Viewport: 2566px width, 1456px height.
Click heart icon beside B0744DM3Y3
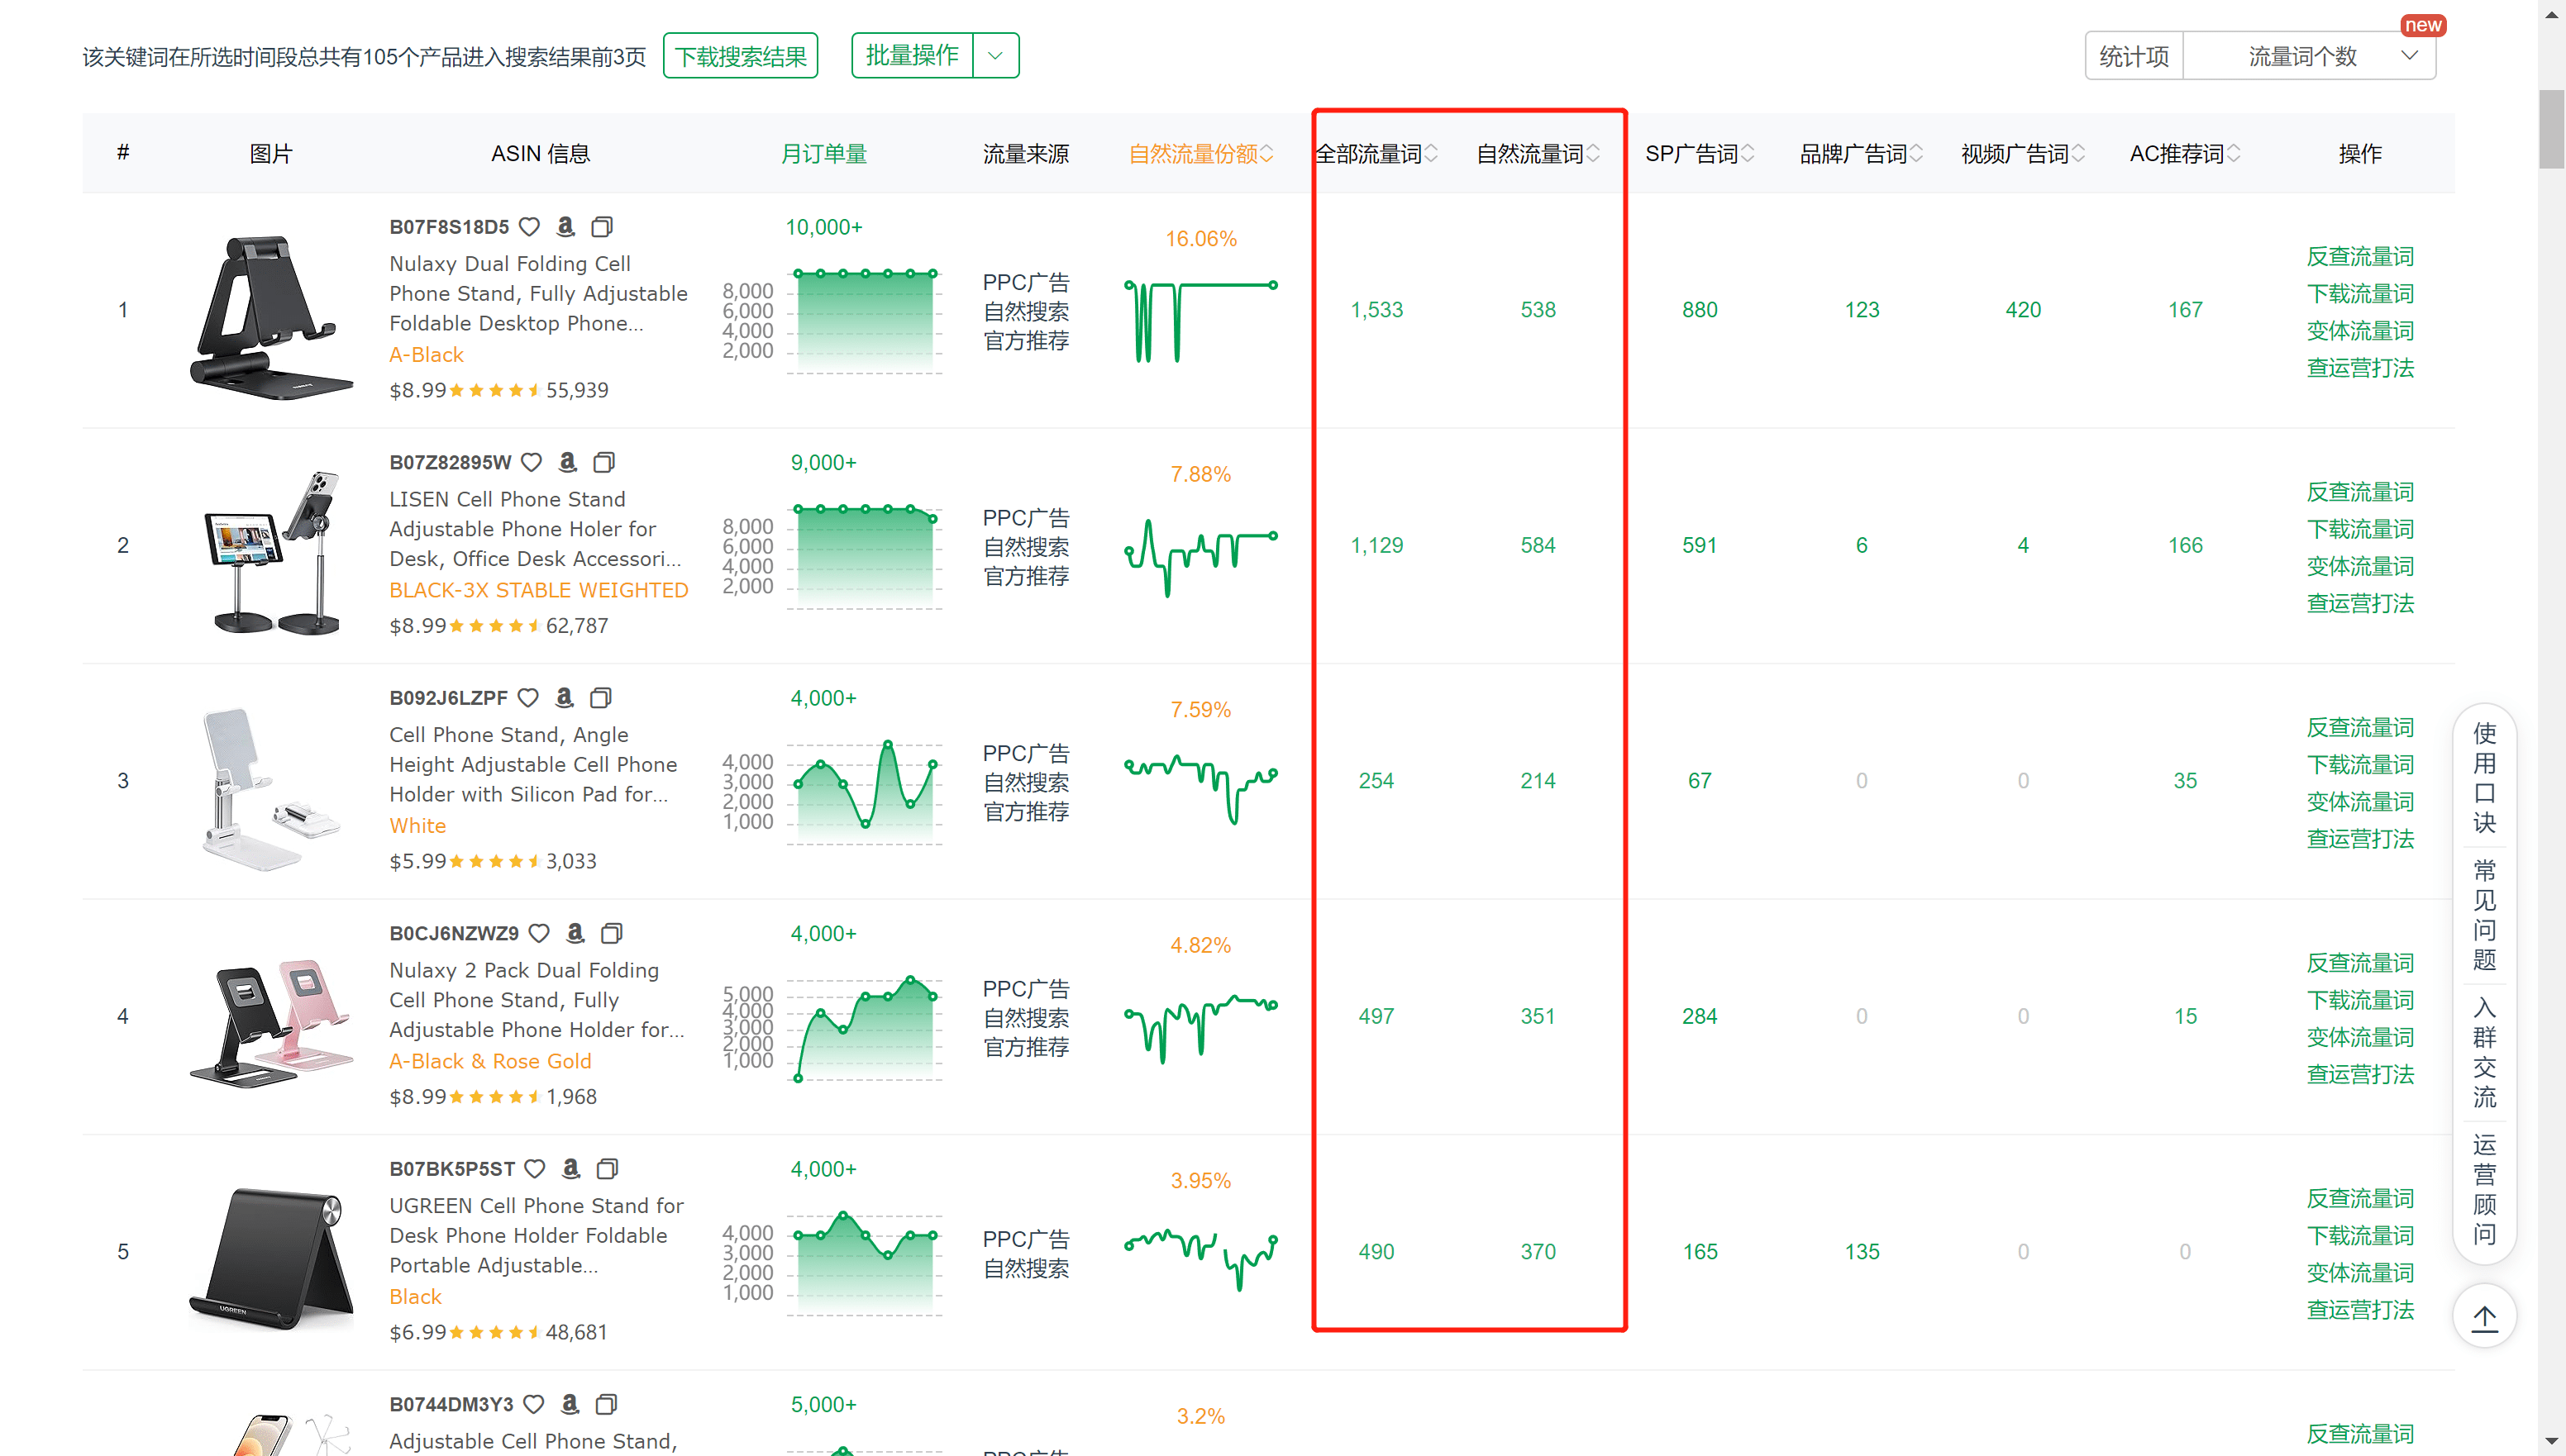(534, 1404)
